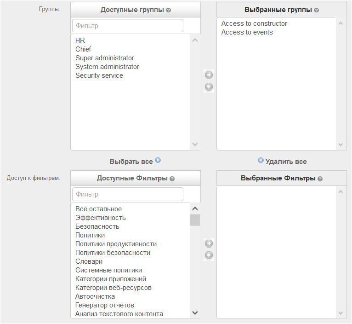Click the filters Фильтр search field
352x324 pixels.
(127, 194)
